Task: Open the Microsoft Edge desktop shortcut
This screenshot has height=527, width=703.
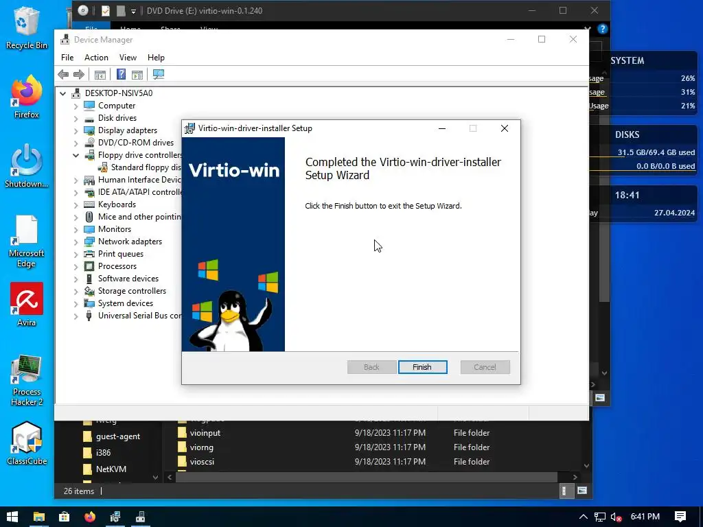Action: tap(26, 241)
